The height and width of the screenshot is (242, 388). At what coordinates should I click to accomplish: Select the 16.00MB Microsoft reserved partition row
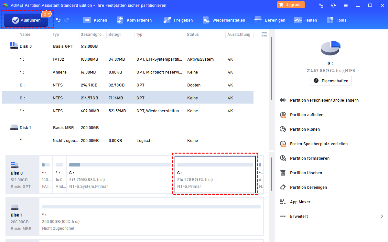pos(128,72)
